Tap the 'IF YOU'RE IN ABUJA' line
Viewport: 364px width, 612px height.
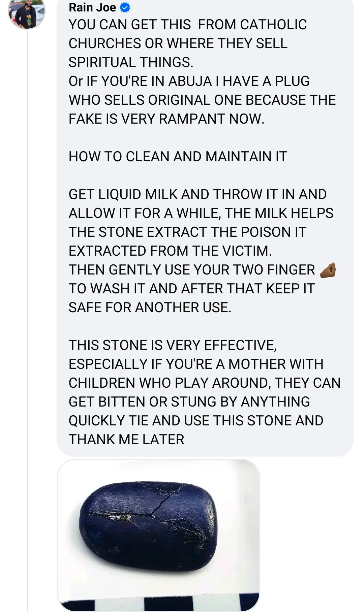point(189,81)
